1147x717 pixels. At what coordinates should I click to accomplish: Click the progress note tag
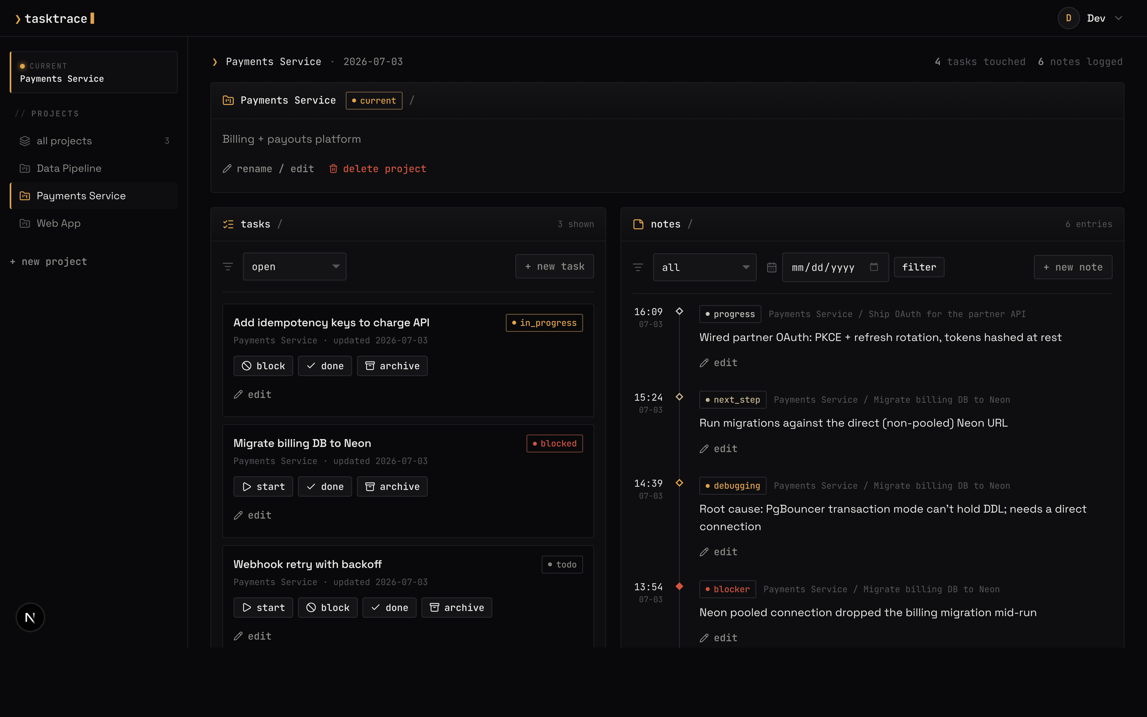(730, 314)
